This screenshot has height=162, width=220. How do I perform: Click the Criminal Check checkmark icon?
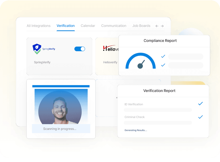pyautogui.click(x=200, y=117)
